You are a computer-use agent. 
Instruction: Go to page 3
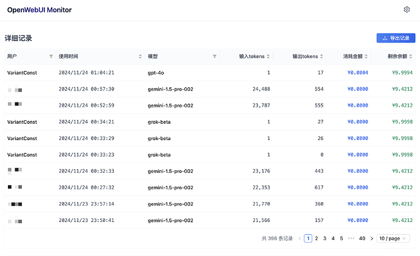(324, 238)
